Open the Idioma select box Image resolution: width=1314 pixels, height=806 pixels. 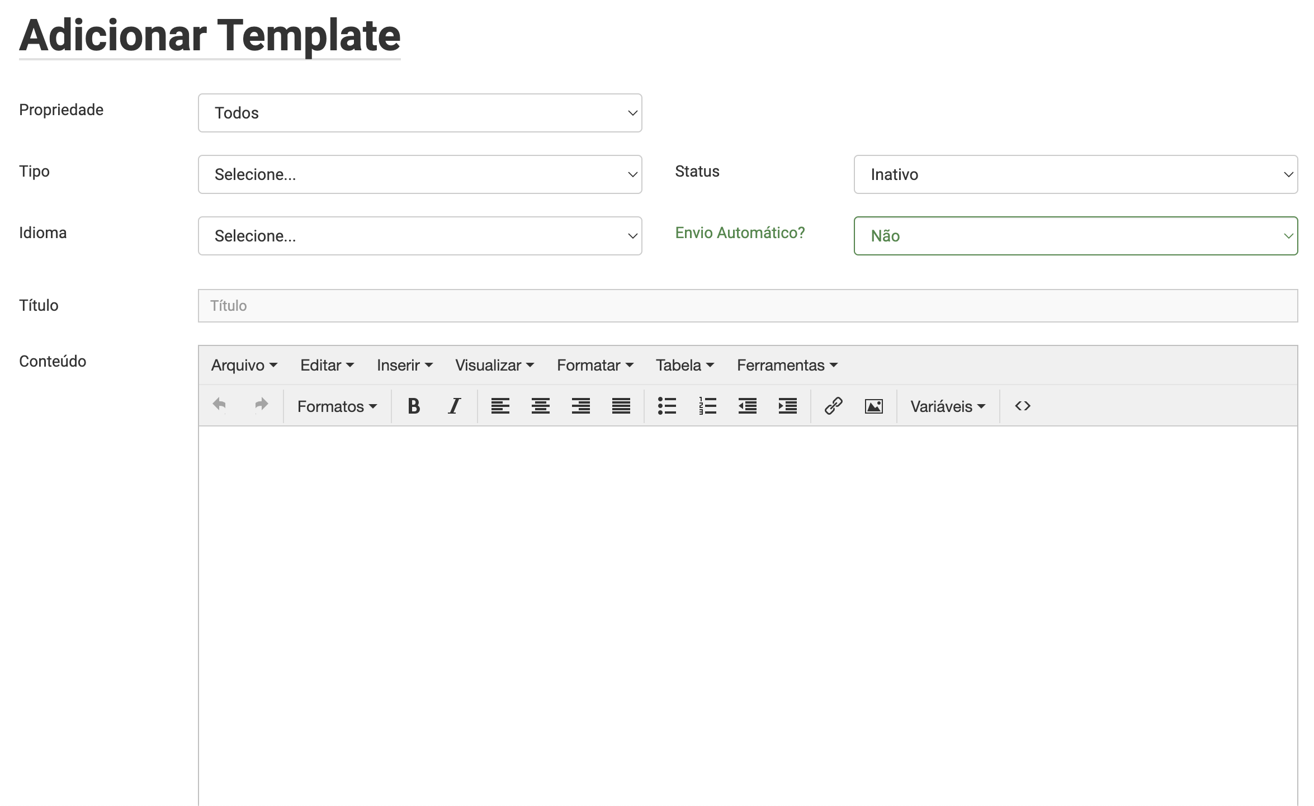[420, 236]
